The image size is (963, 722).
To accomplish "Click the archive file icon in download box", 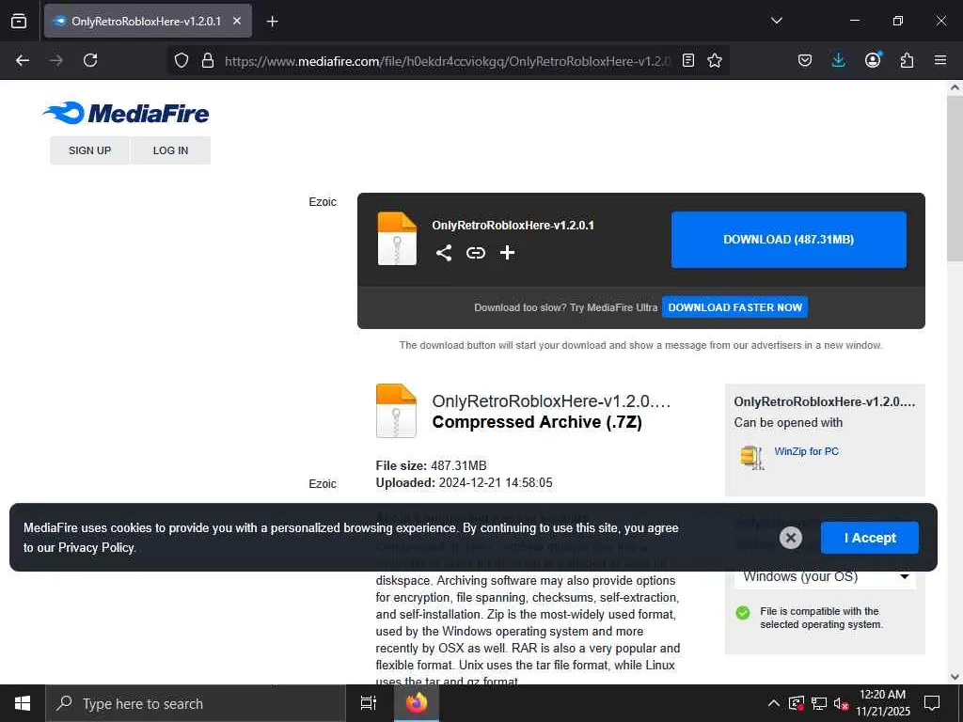I will pyautogui.click(x=397, y=238).
